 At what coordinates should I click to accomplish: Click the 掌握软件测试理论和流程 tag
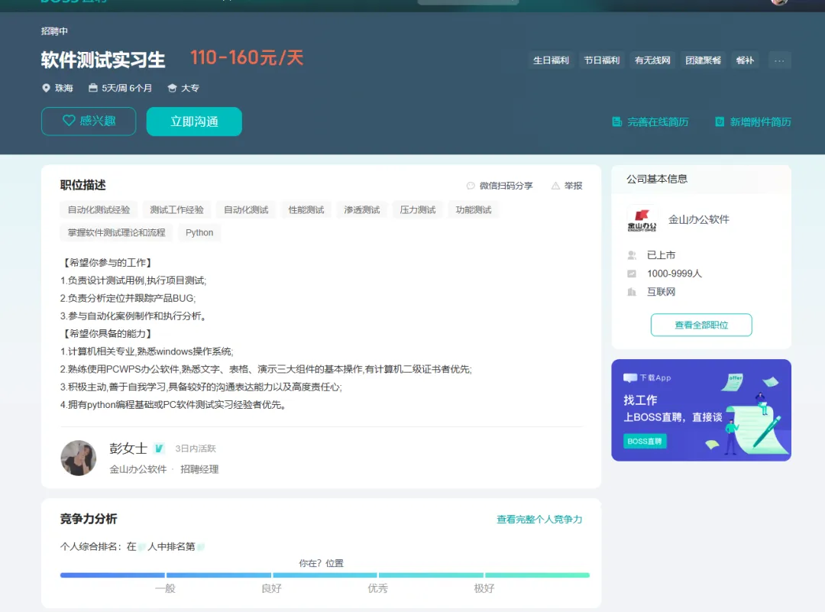coord(116,232)
